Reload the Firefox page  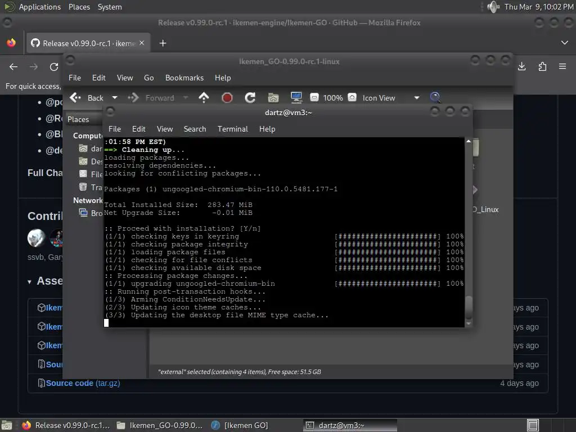tap(54, 66)
